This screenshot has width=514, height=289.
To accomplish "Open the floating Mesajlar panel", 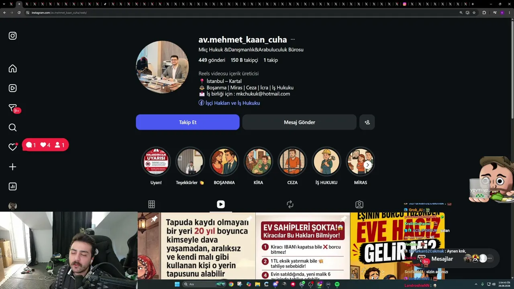I will 456,259.
